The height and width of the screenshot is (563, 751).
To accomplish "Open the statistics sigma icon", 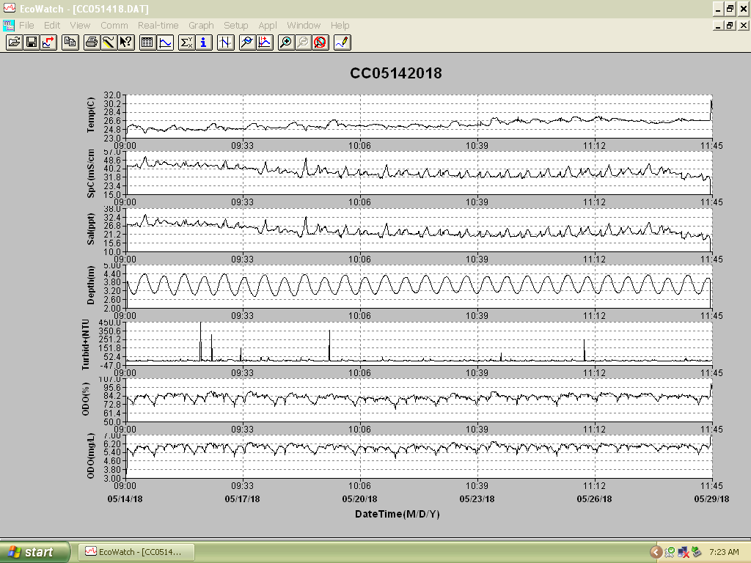I will tap(186, 43).
